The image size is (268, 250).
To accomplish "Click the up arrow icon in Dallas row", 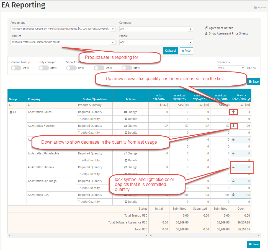I will [x=233, y=112].
